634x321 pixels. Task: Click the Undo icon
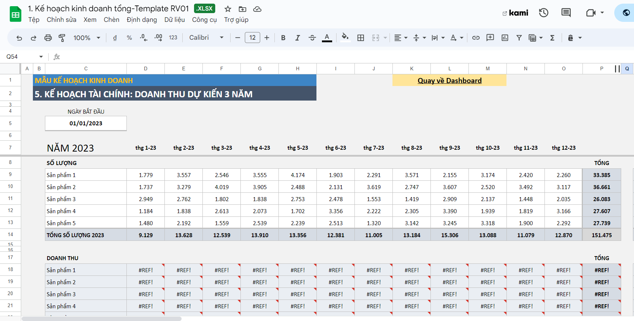19,38
